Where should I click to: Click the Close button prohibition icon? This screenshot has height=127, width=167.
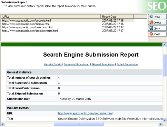151,34
